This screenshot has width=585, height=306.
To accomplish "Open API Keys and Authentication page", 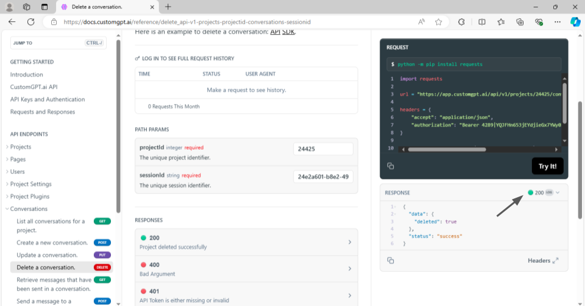I will coord(48,99).
